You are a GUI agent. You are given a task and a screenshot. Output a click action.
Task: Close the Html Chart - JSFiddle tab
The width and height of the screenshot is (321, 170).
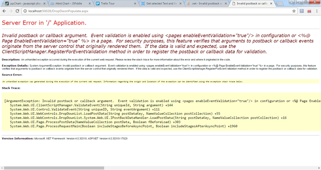tap(90, 3)
